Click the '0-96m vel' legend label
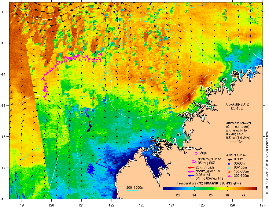 point(203,175)
